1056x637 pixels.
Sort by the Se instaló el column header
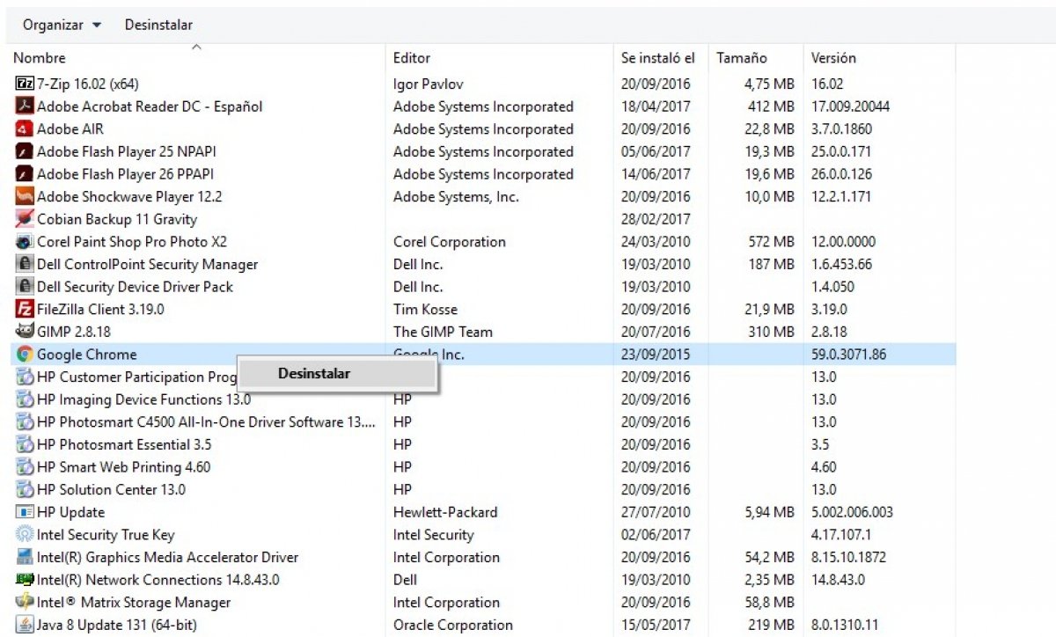click(x=658, y=58)
